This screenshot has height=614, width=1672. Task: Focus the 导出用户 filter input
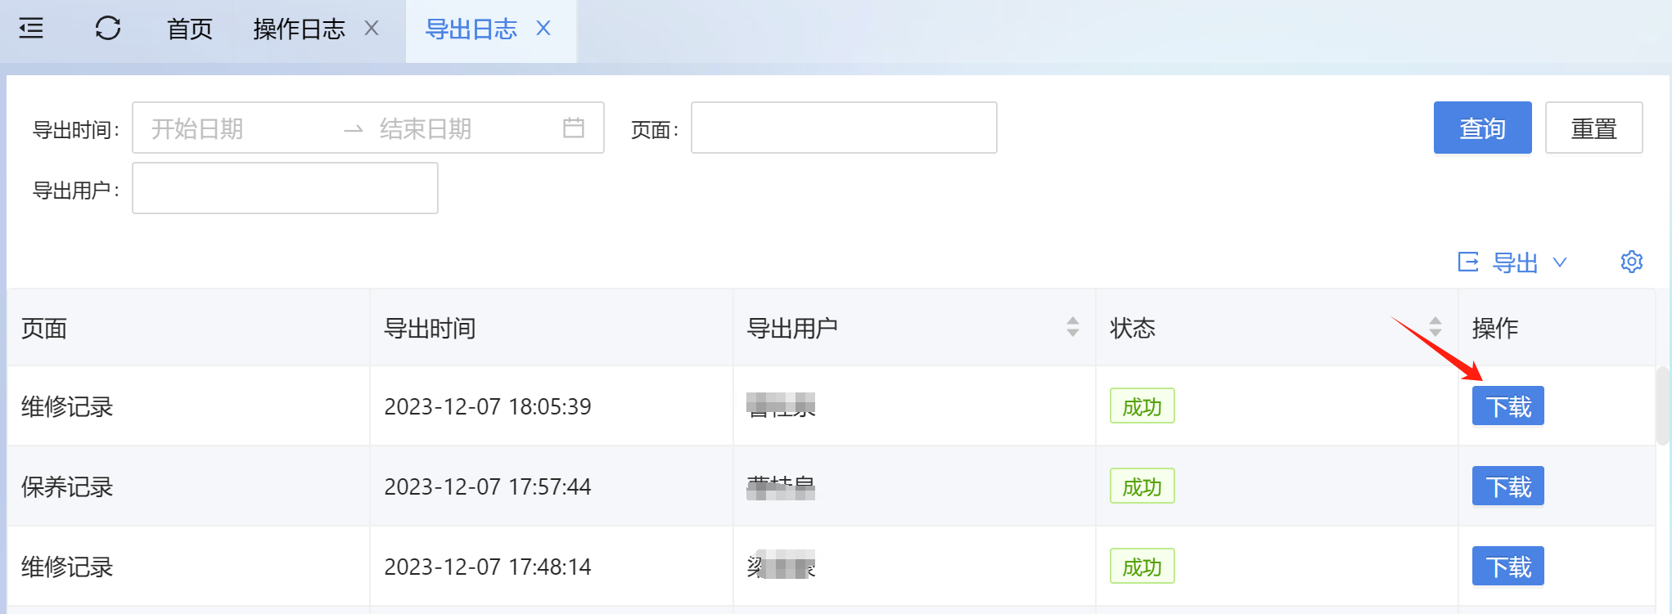[x=285, y=188]
